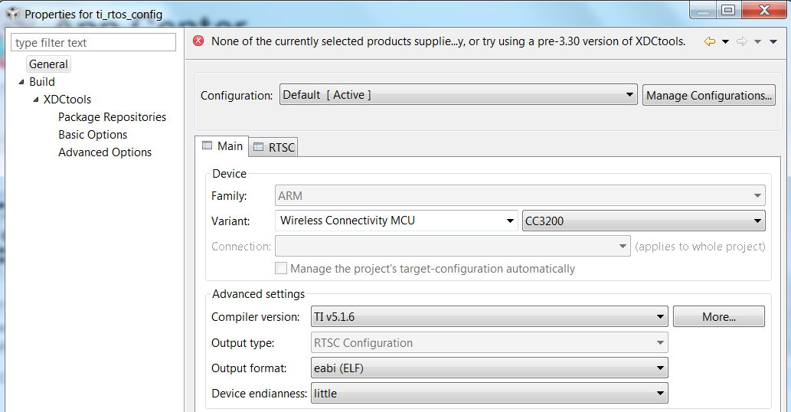Open the back history dropdown arrow
Image resolution: width=791 pixels, height=412 pixels.
coord(725,42)
